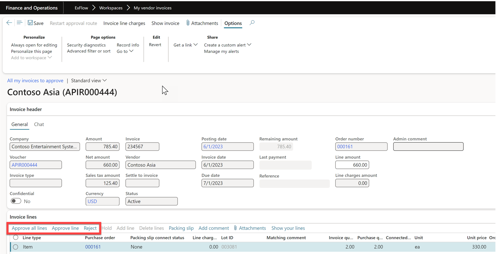Open Security diagnostics
The image size is (496, 254).
(x=86, y=45)
